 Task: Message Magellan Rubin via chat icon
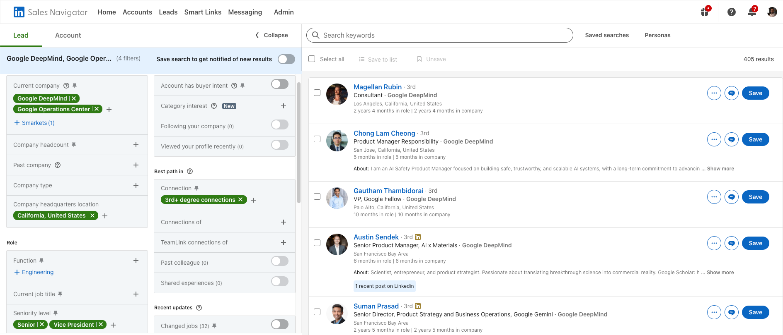pos(732,93)
